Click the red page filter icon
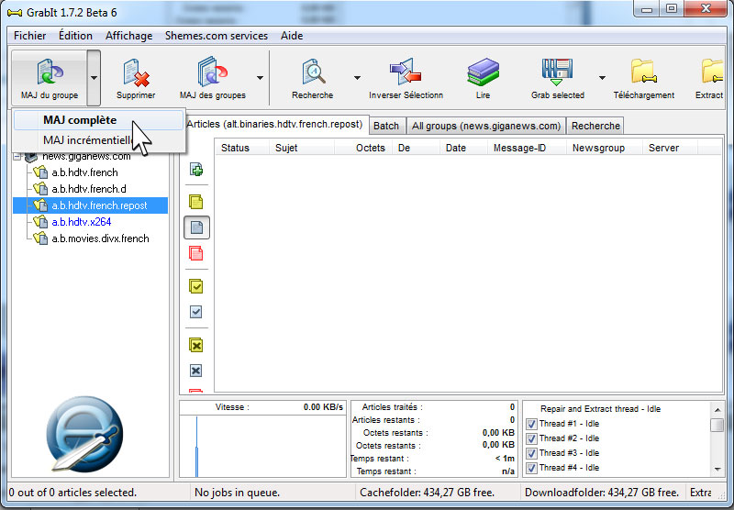The height and width of the screenshot is (510, 734). pyautogui.click(x=196, y=253)
